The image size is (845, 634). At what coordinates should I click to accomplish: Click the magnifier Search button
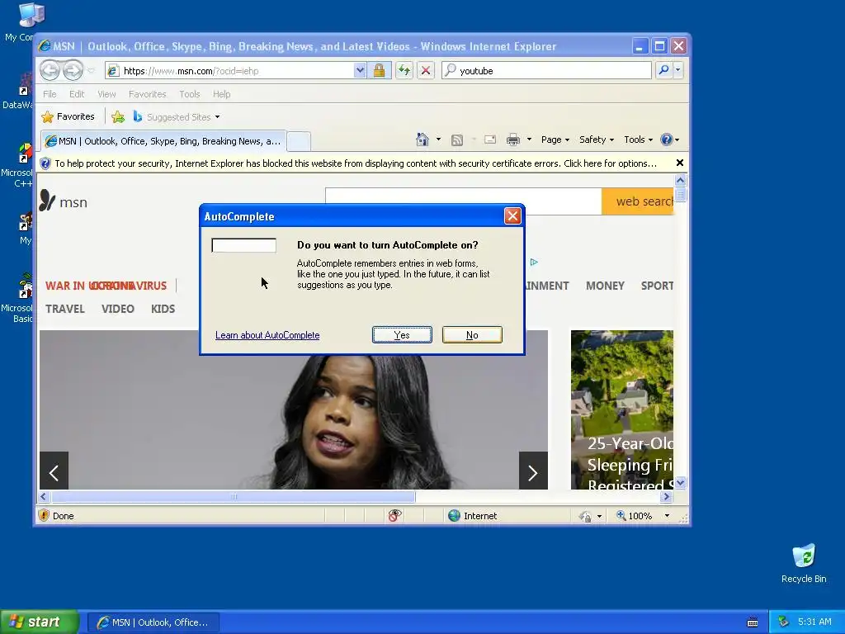(664, 70)
